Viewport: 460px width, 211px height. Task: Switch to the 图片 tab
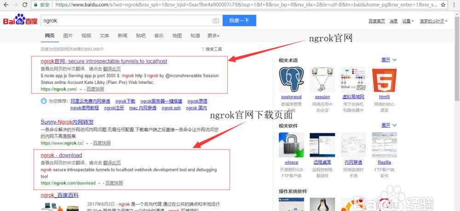tap(68, 36)
